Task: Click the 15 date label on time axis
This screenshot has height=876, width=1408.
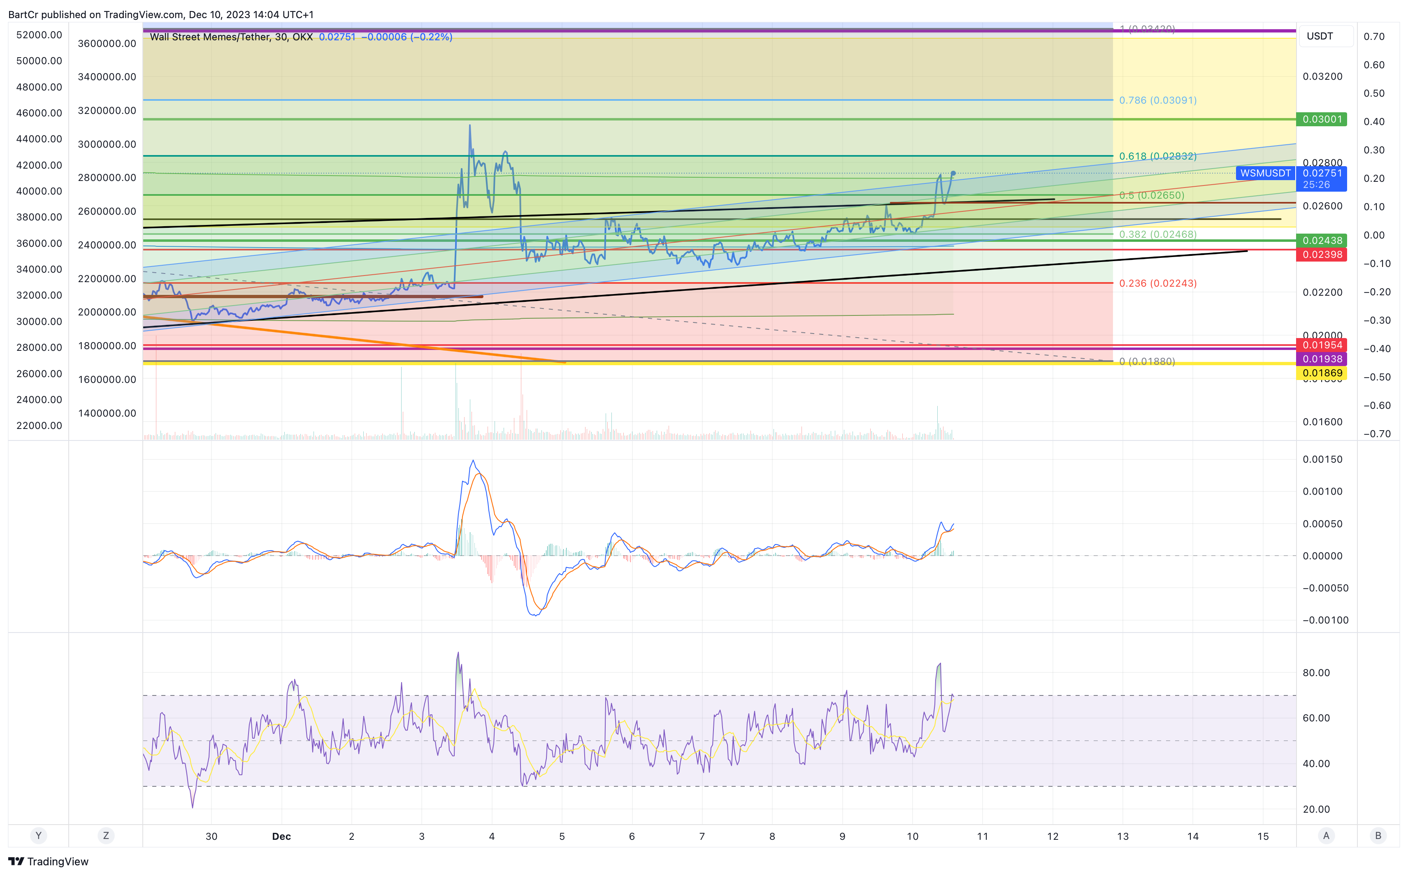Action: (1263, 836)
